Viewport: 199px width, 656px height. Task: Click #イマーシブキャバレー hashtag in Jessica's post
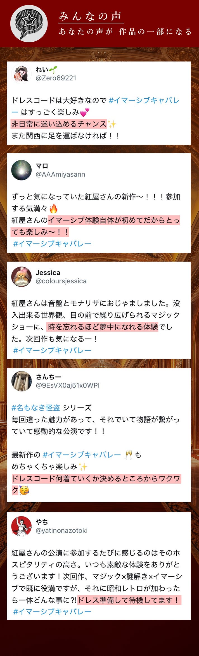[52, 350]
